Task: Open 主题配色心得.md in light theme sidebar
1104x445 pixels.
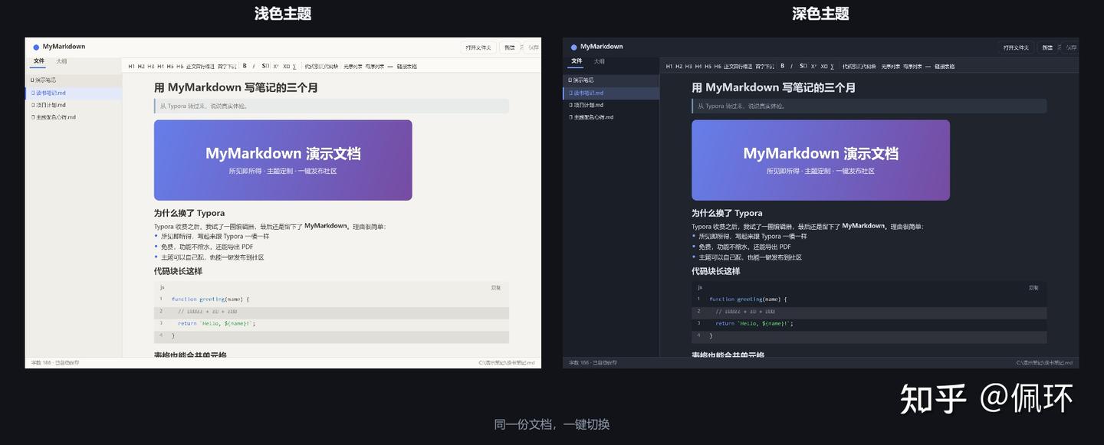Action: tap(73, 117)
